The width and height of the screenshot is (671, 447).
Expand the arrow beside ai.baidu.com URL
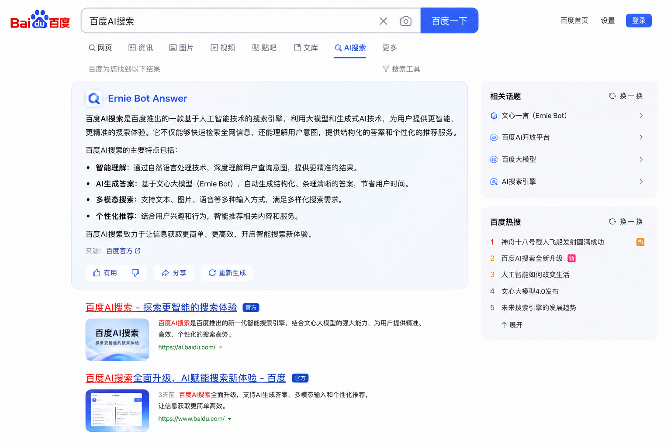coord(221,347)
